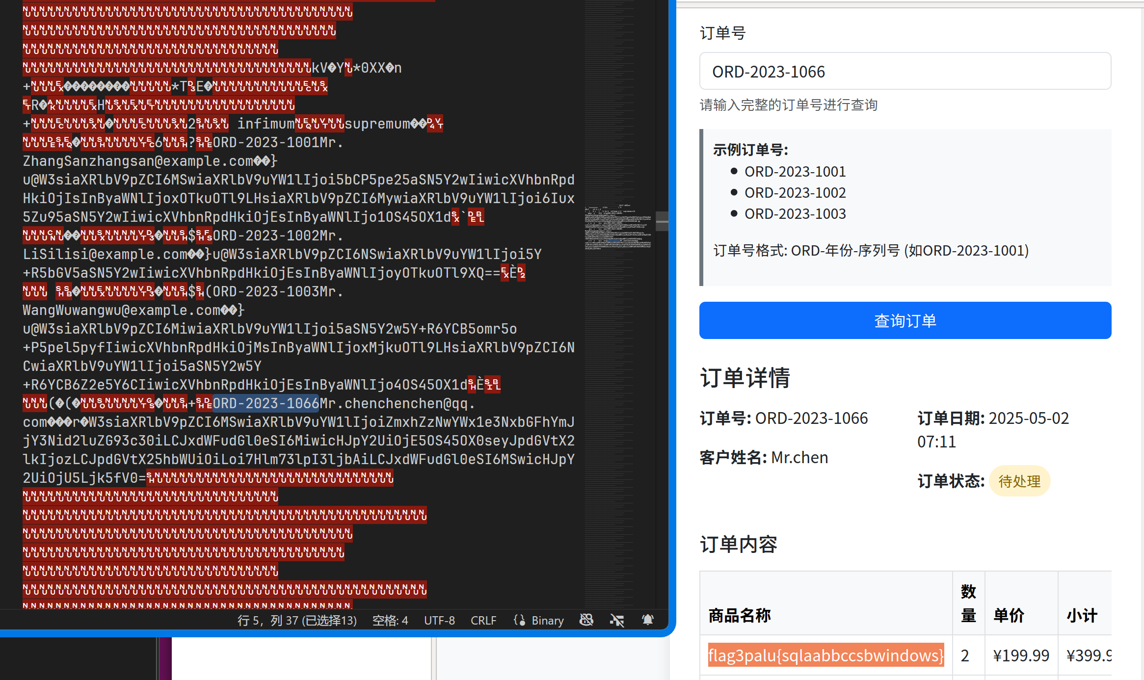
Task: Click the 查询订单 button
Action: (905, 320)
